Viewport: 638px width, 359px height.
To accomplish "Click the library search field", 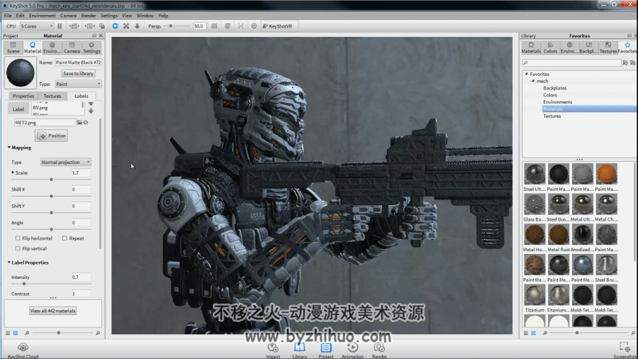I will point(571,62).
